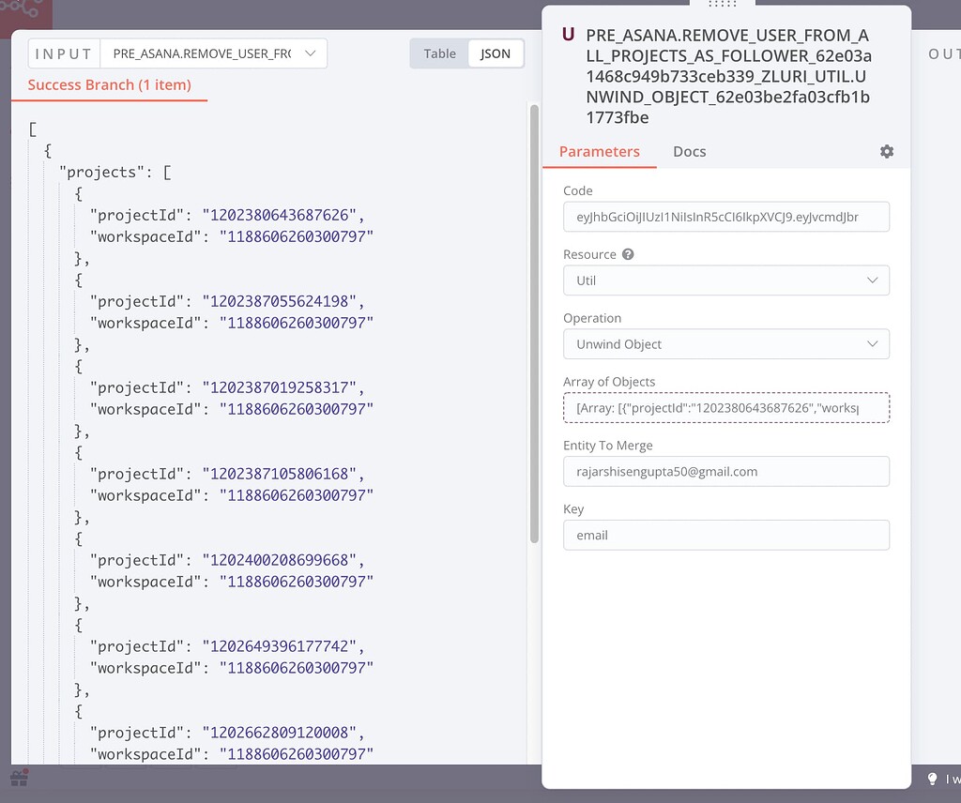The height and width of the screenshot is (803, 961).
Task: Focus the Entity To Merge email field
Action: coord(725,472)
